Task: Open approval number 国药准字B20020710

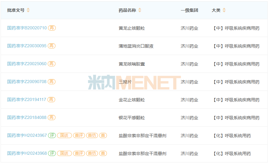Action: click(27, 28)
